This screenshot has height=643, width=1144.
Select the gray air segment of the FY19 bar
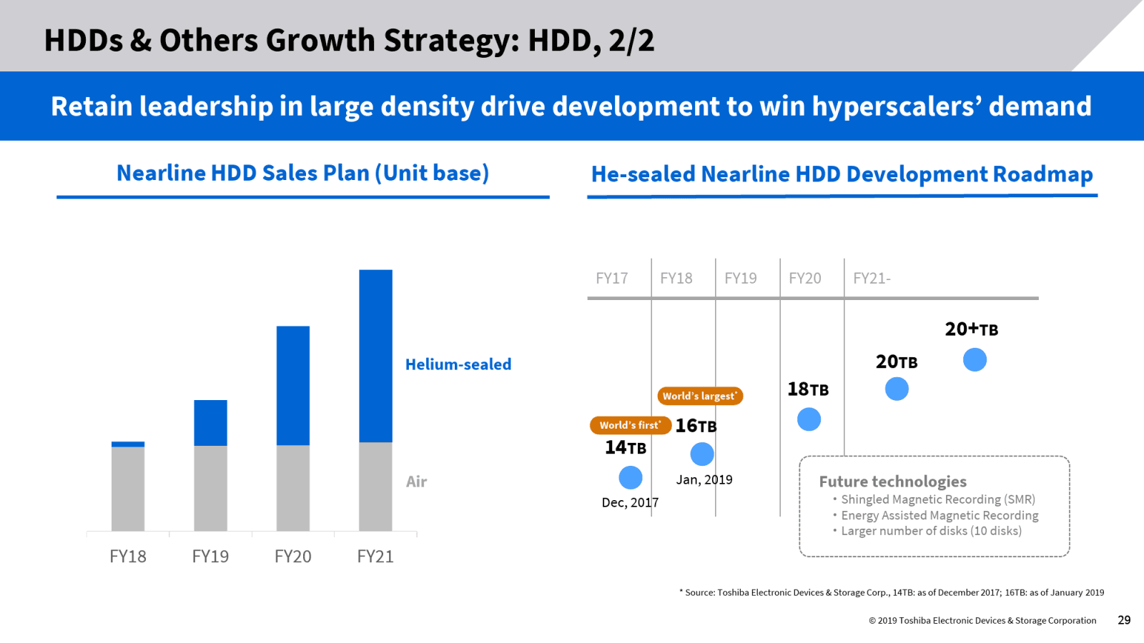coord(210,489)
